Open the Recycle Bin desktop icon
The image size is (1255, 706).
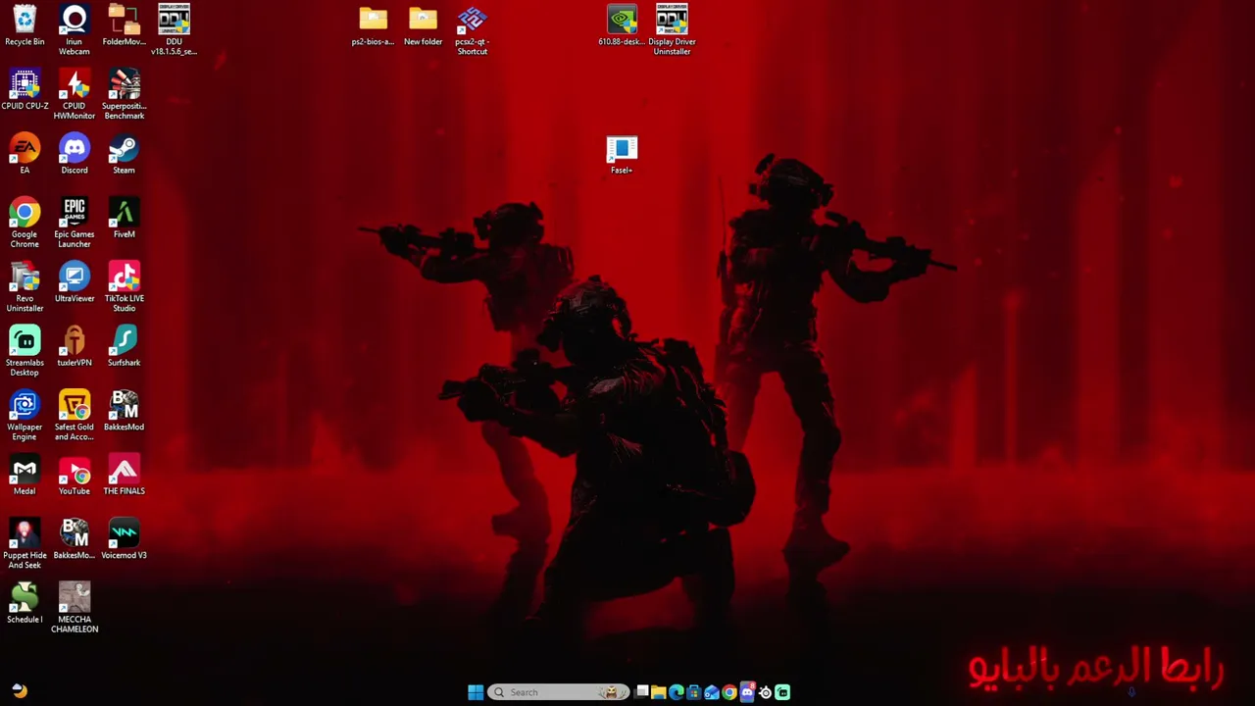point(25,26)
